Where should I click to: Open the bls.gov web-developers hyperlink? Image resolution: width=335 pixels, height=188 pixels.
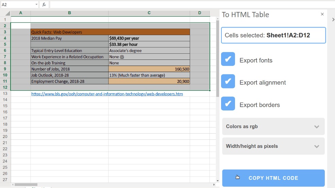107,94
